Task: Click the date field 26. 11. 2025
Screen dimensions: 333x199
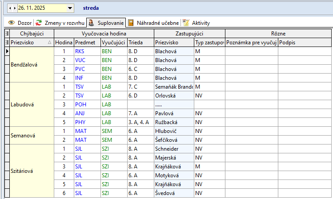Action: coord(40,8)
